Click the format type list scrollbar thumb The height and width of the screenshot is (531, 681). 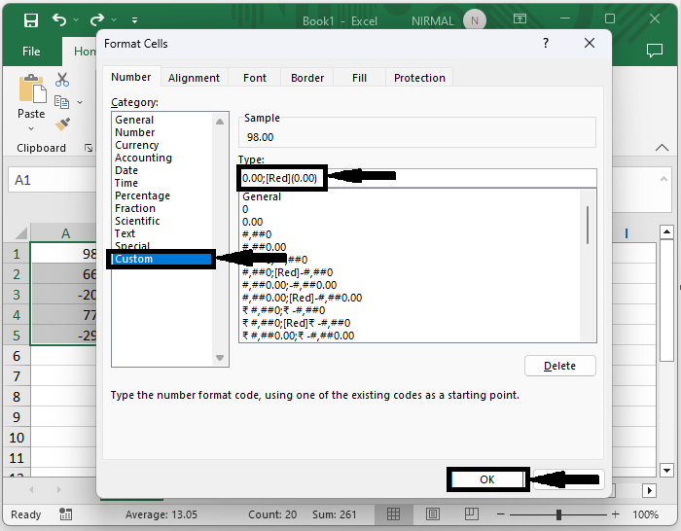click(x=588, y=225)
